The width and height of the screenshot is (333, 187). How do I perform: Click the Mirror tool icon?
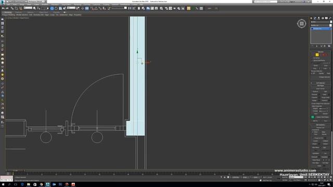(130, 8)
